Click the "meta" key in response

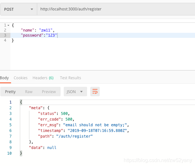36,108
